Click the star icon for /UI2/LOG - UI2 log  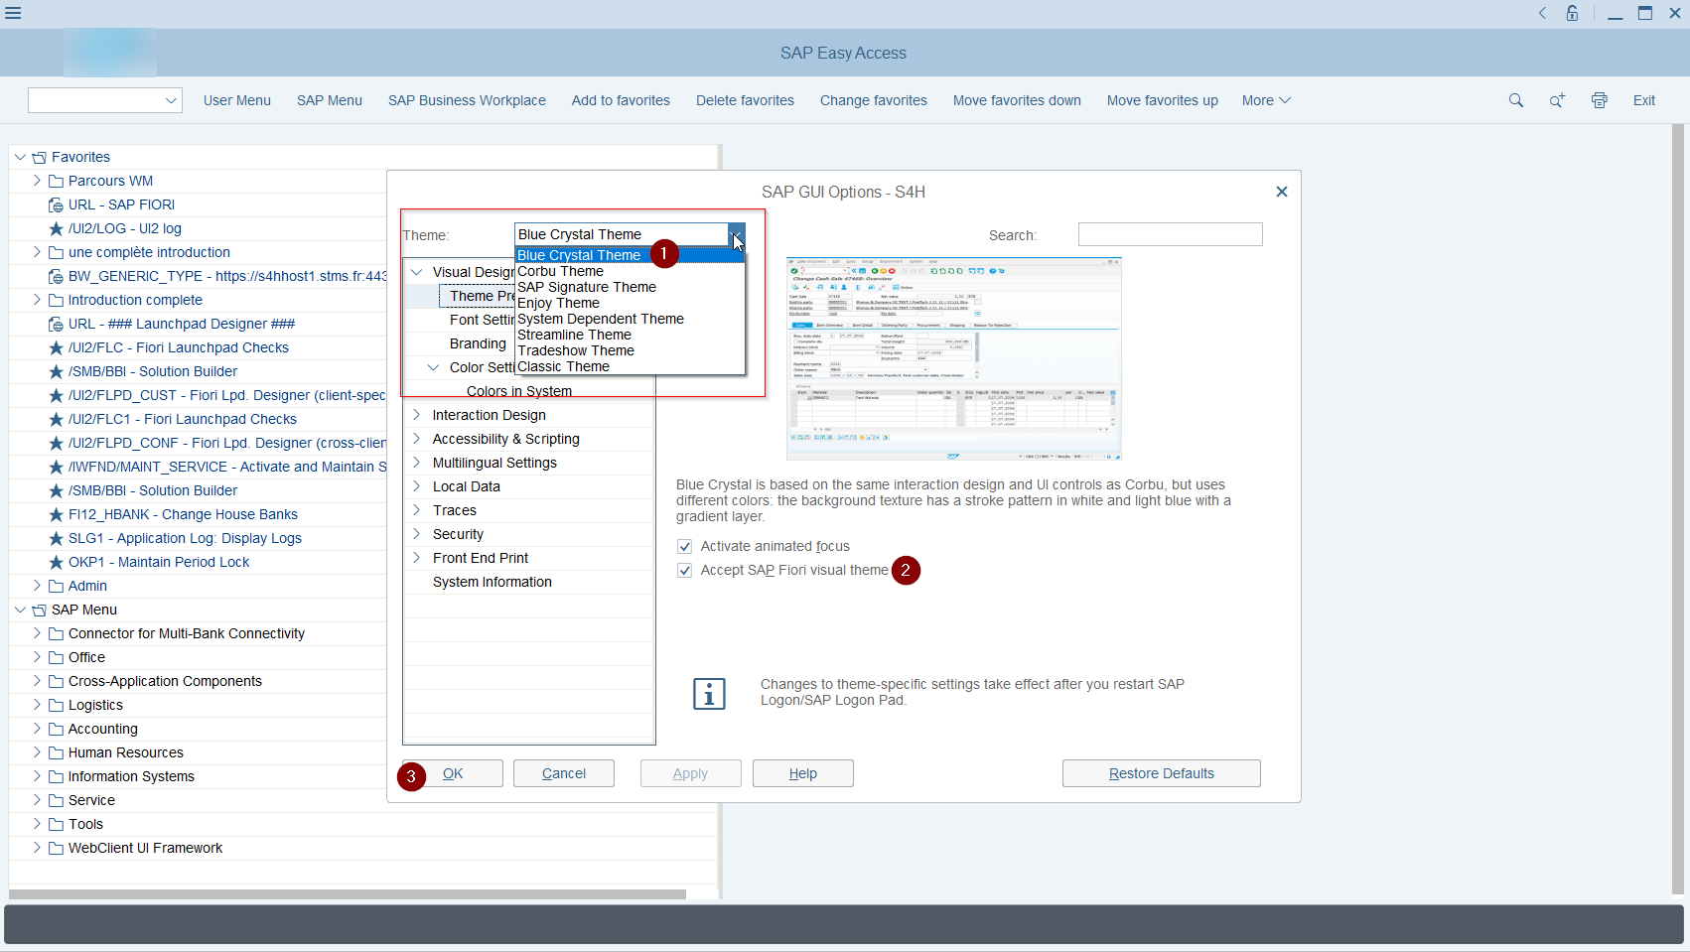coord(57,228)
